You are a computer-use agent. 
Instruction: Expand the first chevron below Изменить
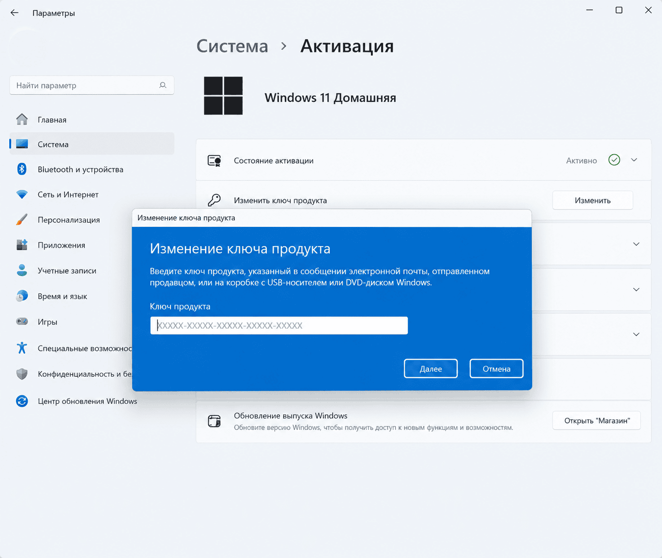pyautogui.click(x=636, y=244)
